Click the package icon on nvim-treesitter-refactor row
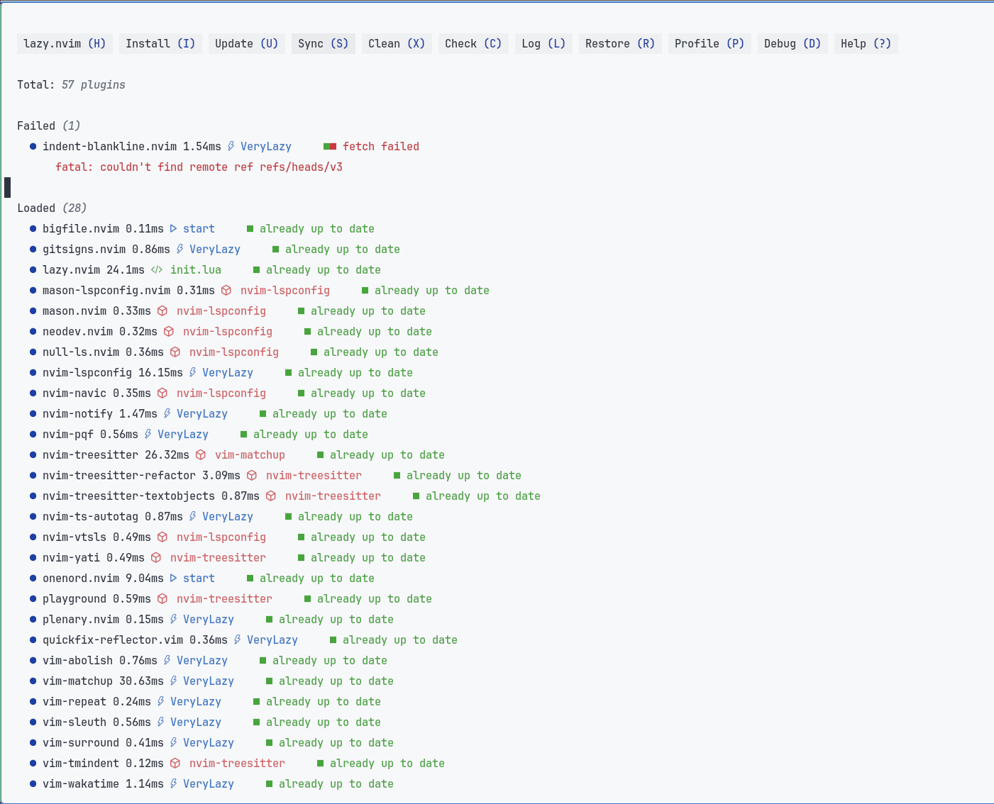Image resolution: width=994 pixels, height=804 pixels. click(252, 475)
